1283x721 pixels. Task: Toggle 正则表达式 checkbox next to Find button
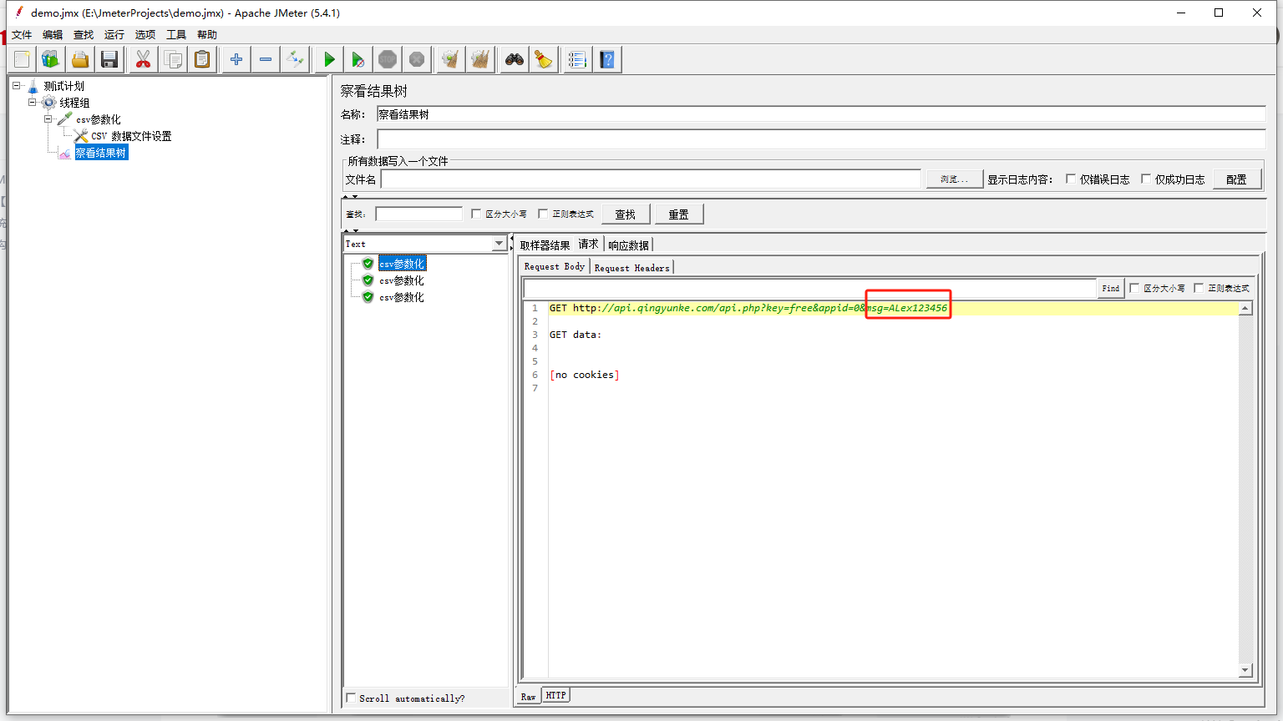(x=1199, y=288)
